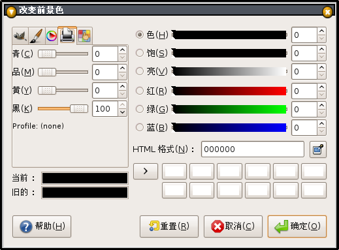The height and width of the screenshot is (250, 339).
Task: Switch to the Watercolor brush tab
Action: click(x=37, y=36)
